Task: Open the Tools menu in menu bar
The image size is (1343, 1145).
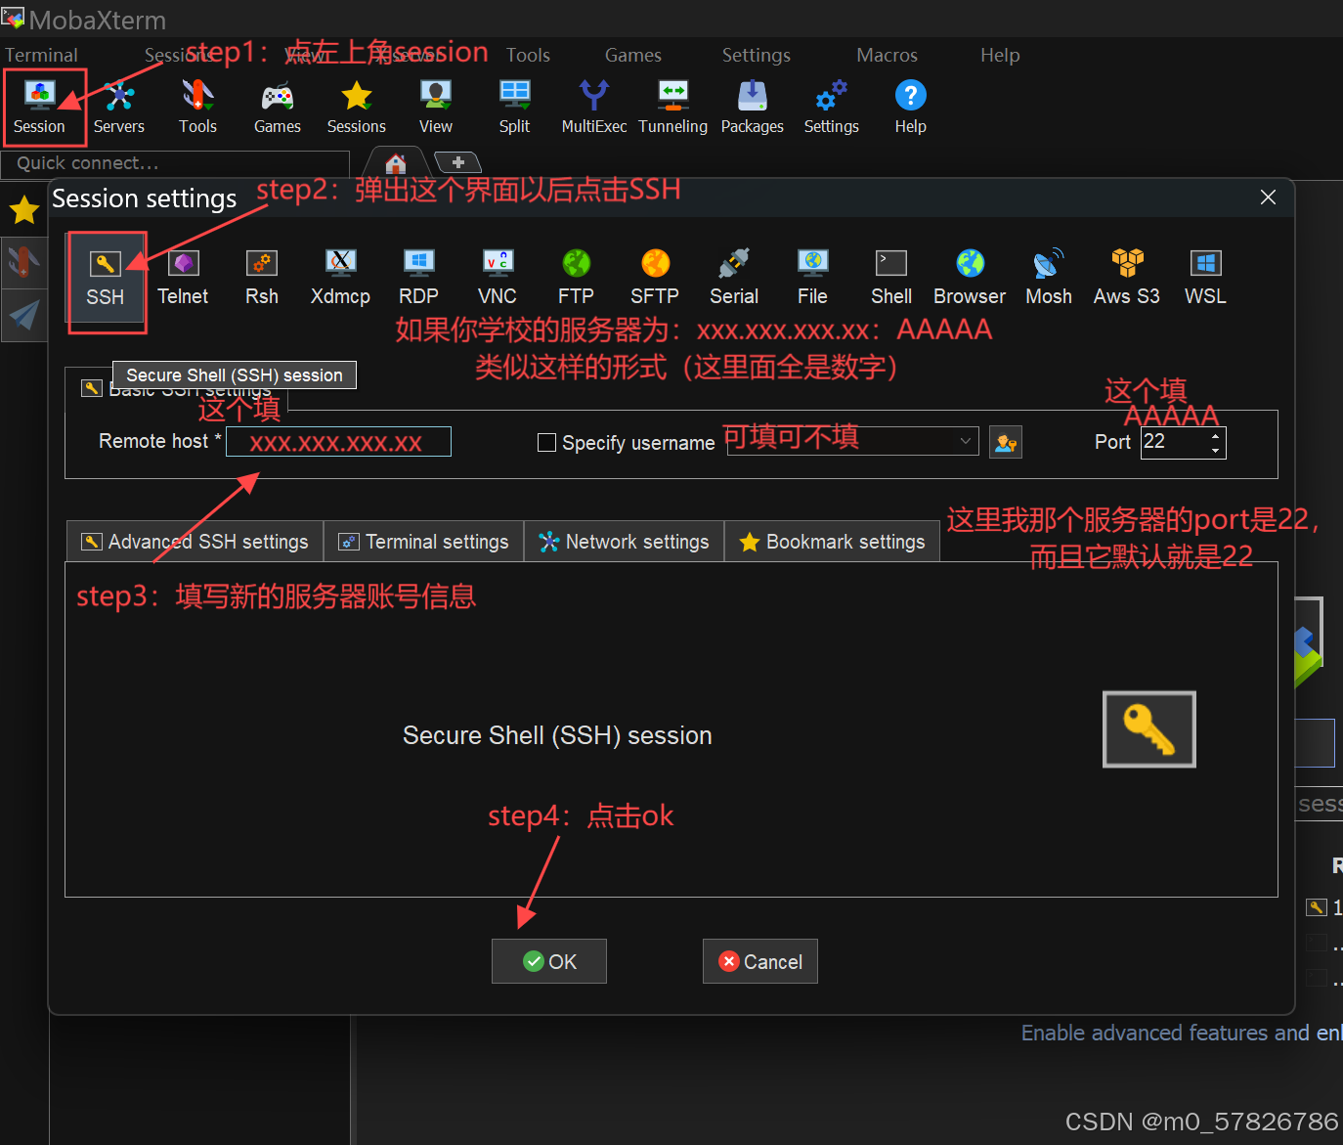Action: (528, 55)
